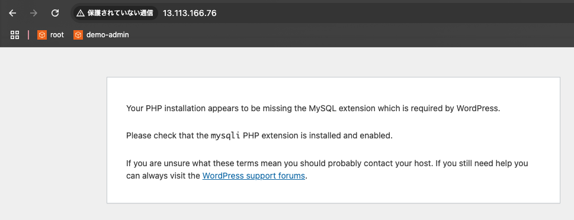The image size is (574, 220).
Task: Click the 'Please check that' sentence
Action: click(259, 135)
